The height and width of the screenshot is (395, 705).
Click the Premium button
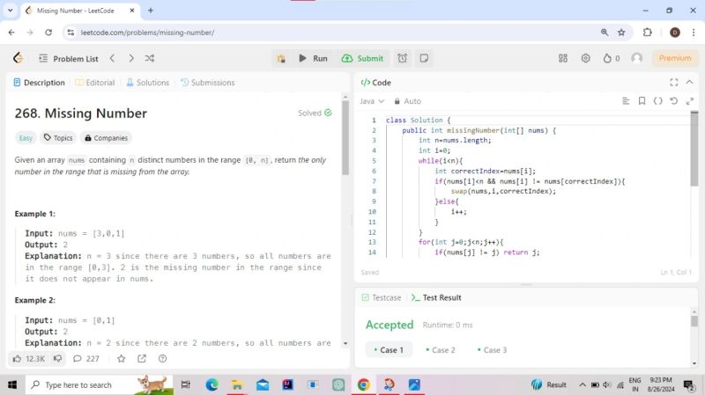click(675, 58)
